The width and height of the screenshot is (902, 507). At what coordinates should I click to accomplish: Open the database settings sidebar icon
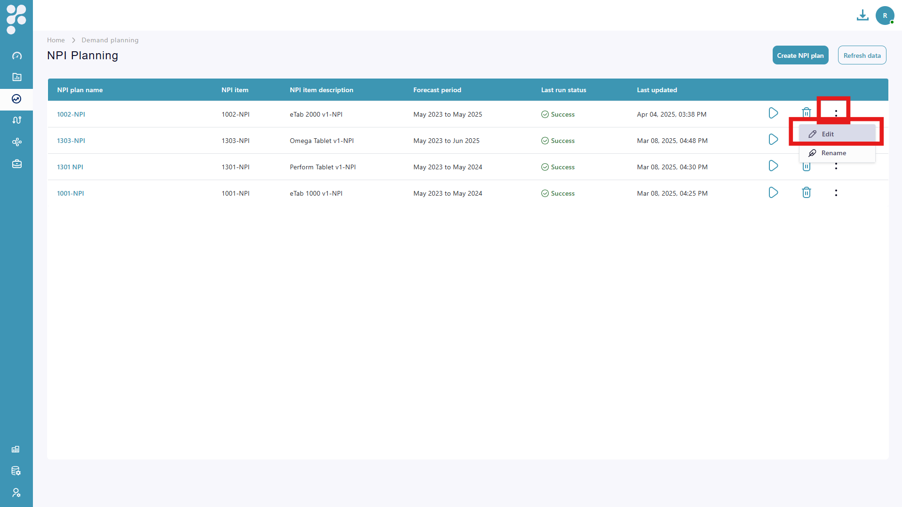tap(16, 471)
